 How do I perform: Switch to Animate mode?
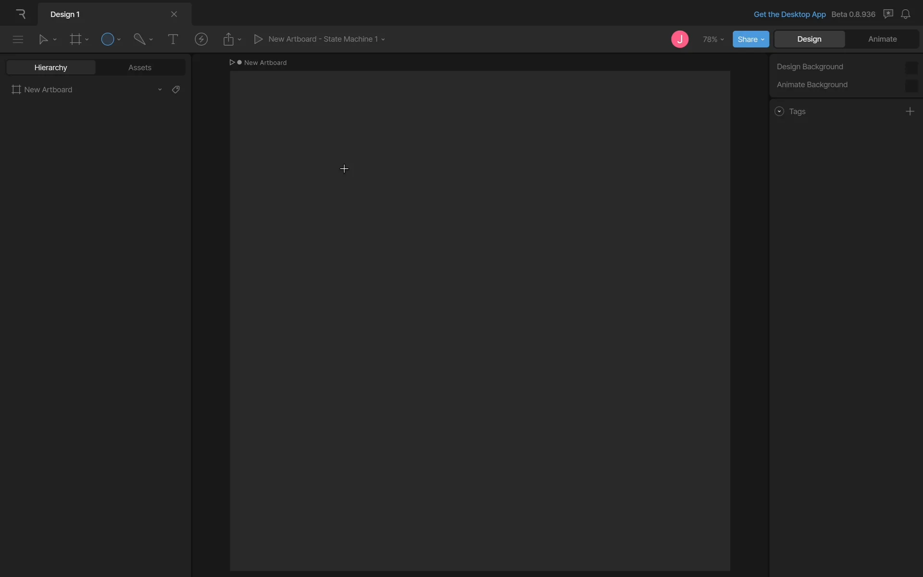(882, 39)
